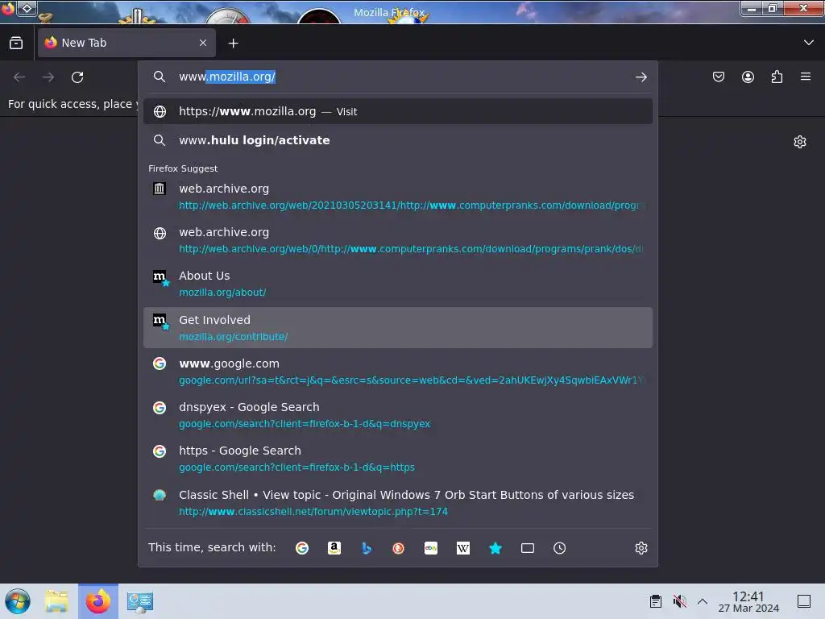This screenshot has width=825, height=619.
Task: Search this time with Bing icon
Action: [x=367, y=548]
